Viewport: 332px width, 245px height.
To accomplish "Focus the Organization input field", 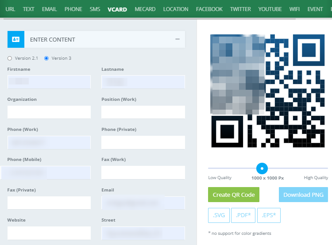I will (x=49, y=112).
